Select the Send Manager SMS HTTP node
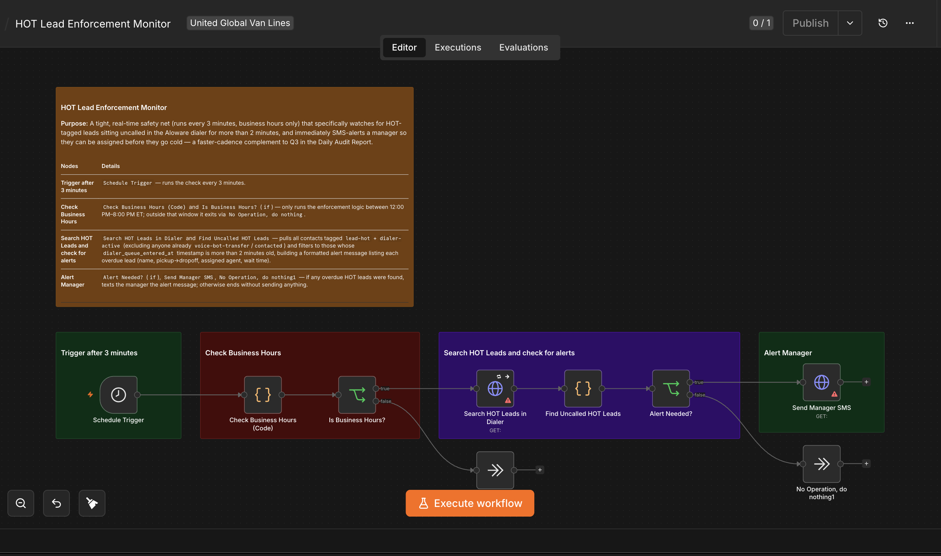 [x=821, y=382]
